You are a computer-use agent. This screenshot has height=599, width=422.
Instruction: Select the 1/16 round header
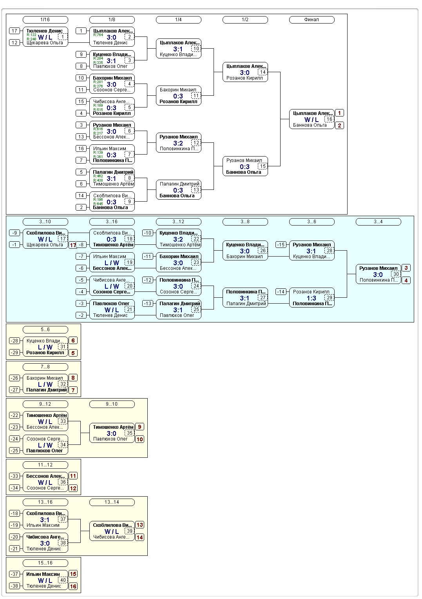coord(45,20)
